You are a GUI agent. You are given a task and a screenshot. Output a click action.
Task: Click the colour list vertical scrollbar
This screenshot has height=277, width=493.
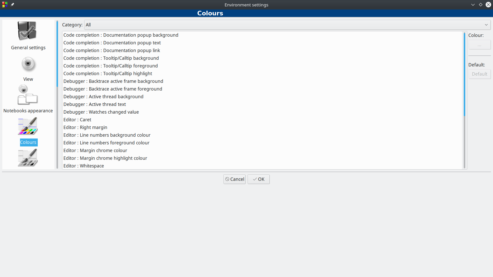464,100
